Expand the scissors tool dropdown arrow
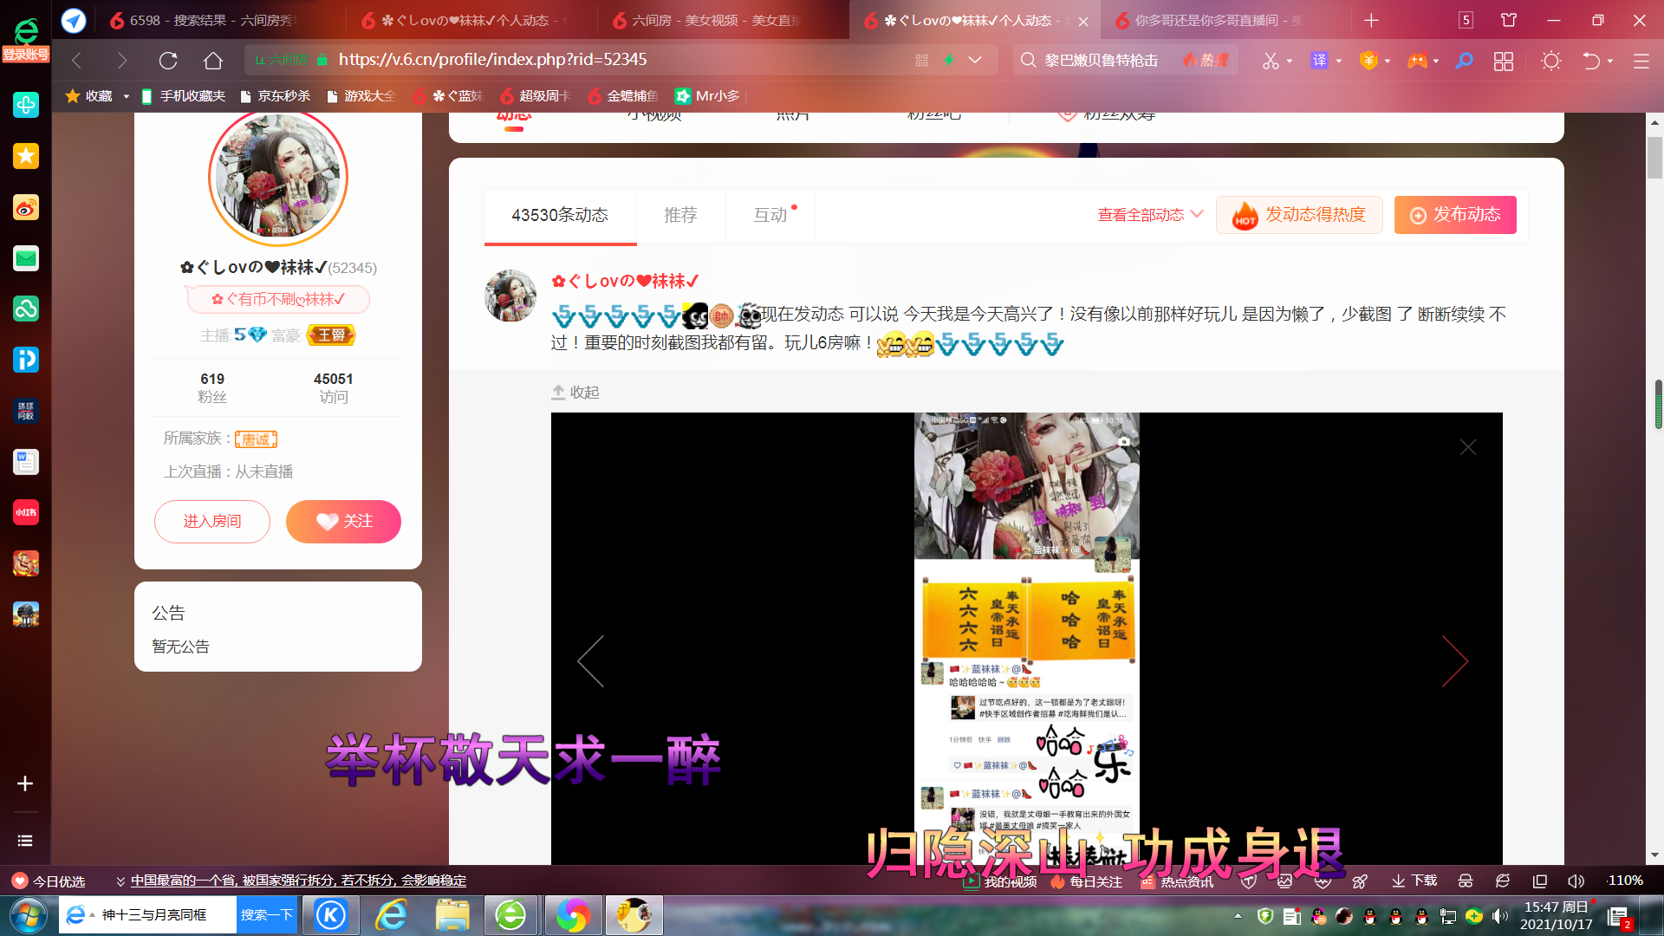1664x936 pixels. (1290, 61)
